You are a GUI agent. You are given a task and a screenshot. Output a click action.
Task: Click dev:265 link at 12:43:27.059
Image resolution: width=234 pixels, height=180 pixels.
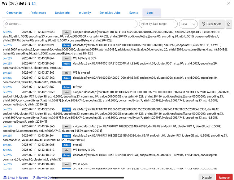pos(7,92)
